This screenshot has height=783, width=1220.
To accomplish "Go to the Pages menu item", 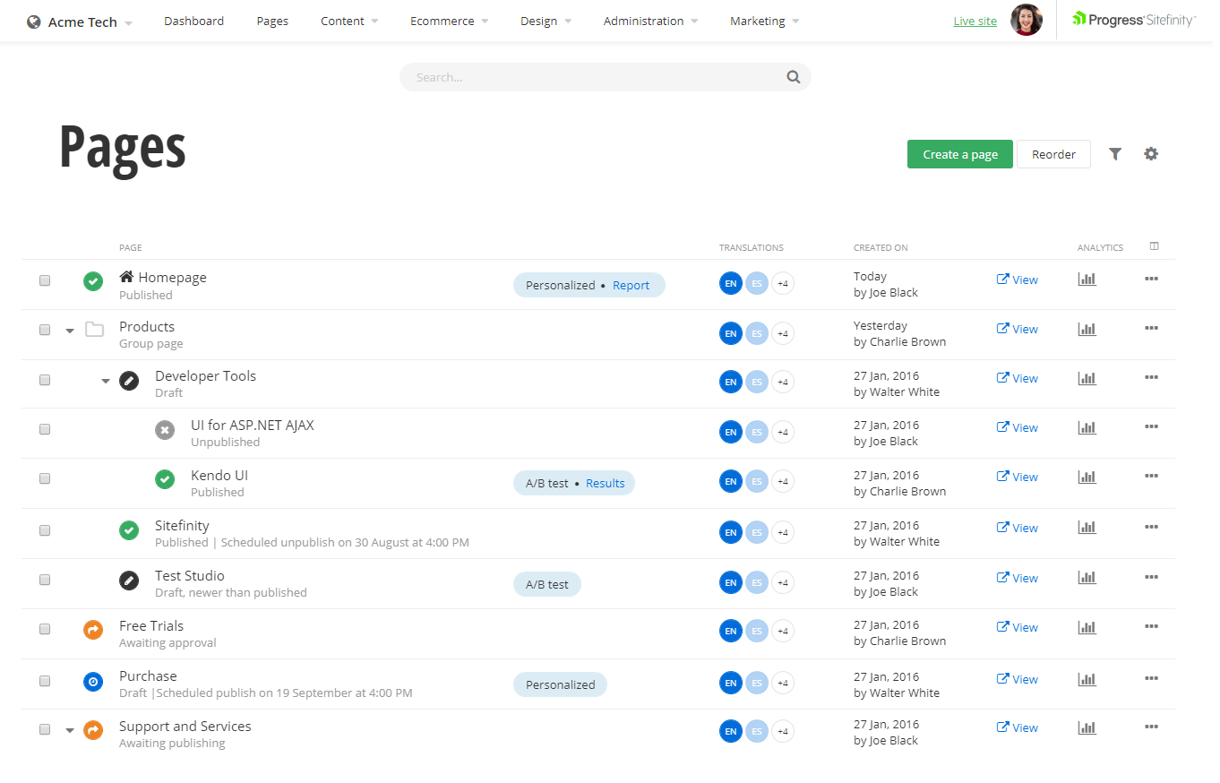I will [272, 21].
